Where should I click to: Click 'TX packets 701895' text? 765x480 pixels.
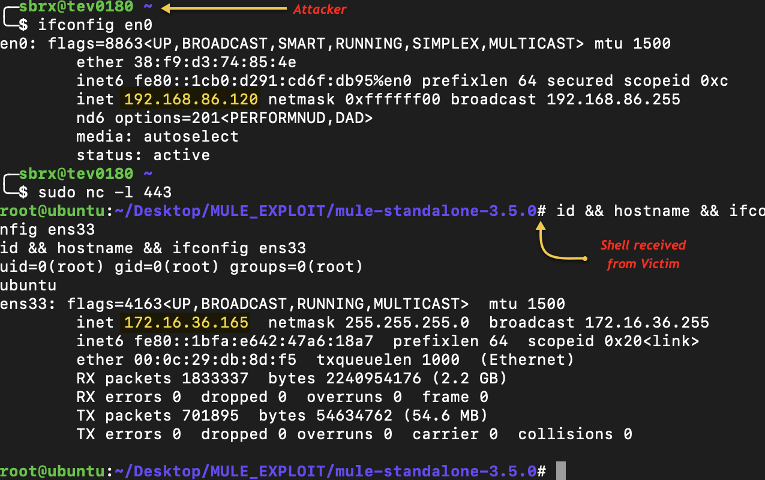coord(158,416)
